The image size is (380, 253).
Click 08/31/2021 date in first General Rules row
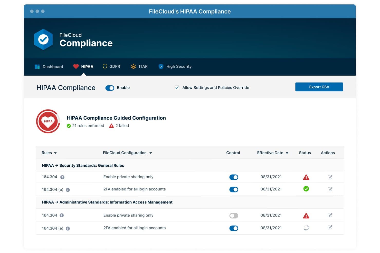click(x=271, y=177)
